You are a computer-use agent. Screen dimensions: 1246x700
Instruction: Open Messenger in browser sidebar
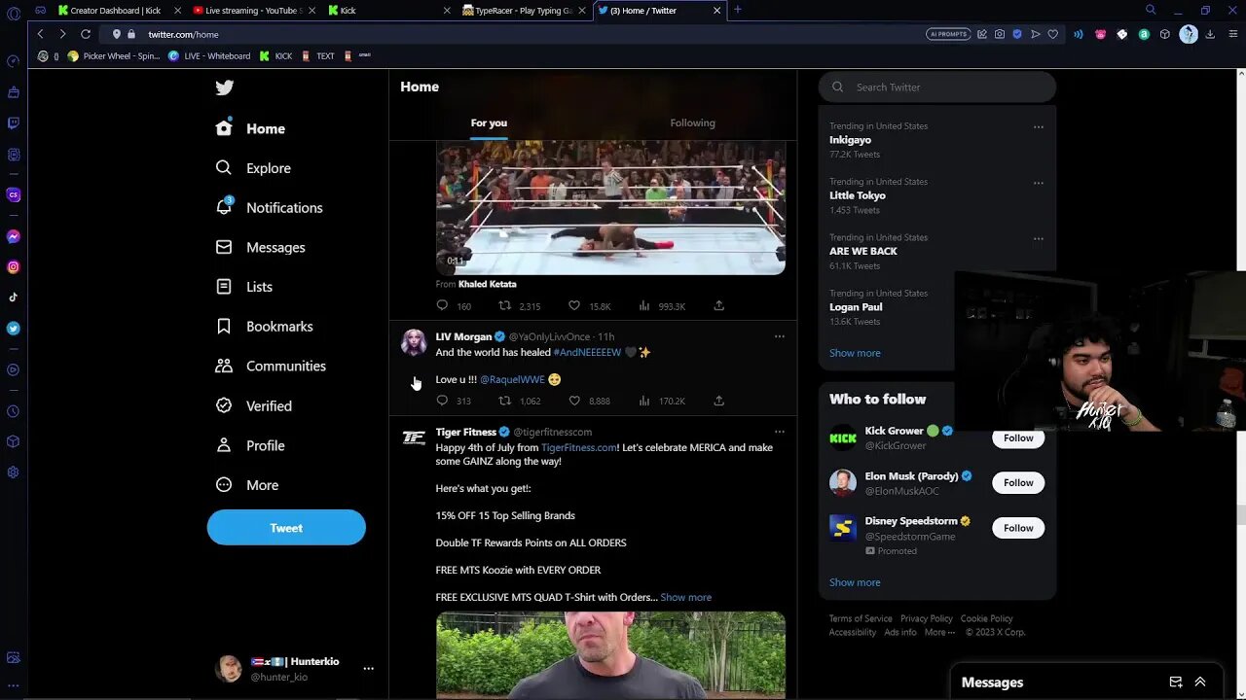click(14, 236)
